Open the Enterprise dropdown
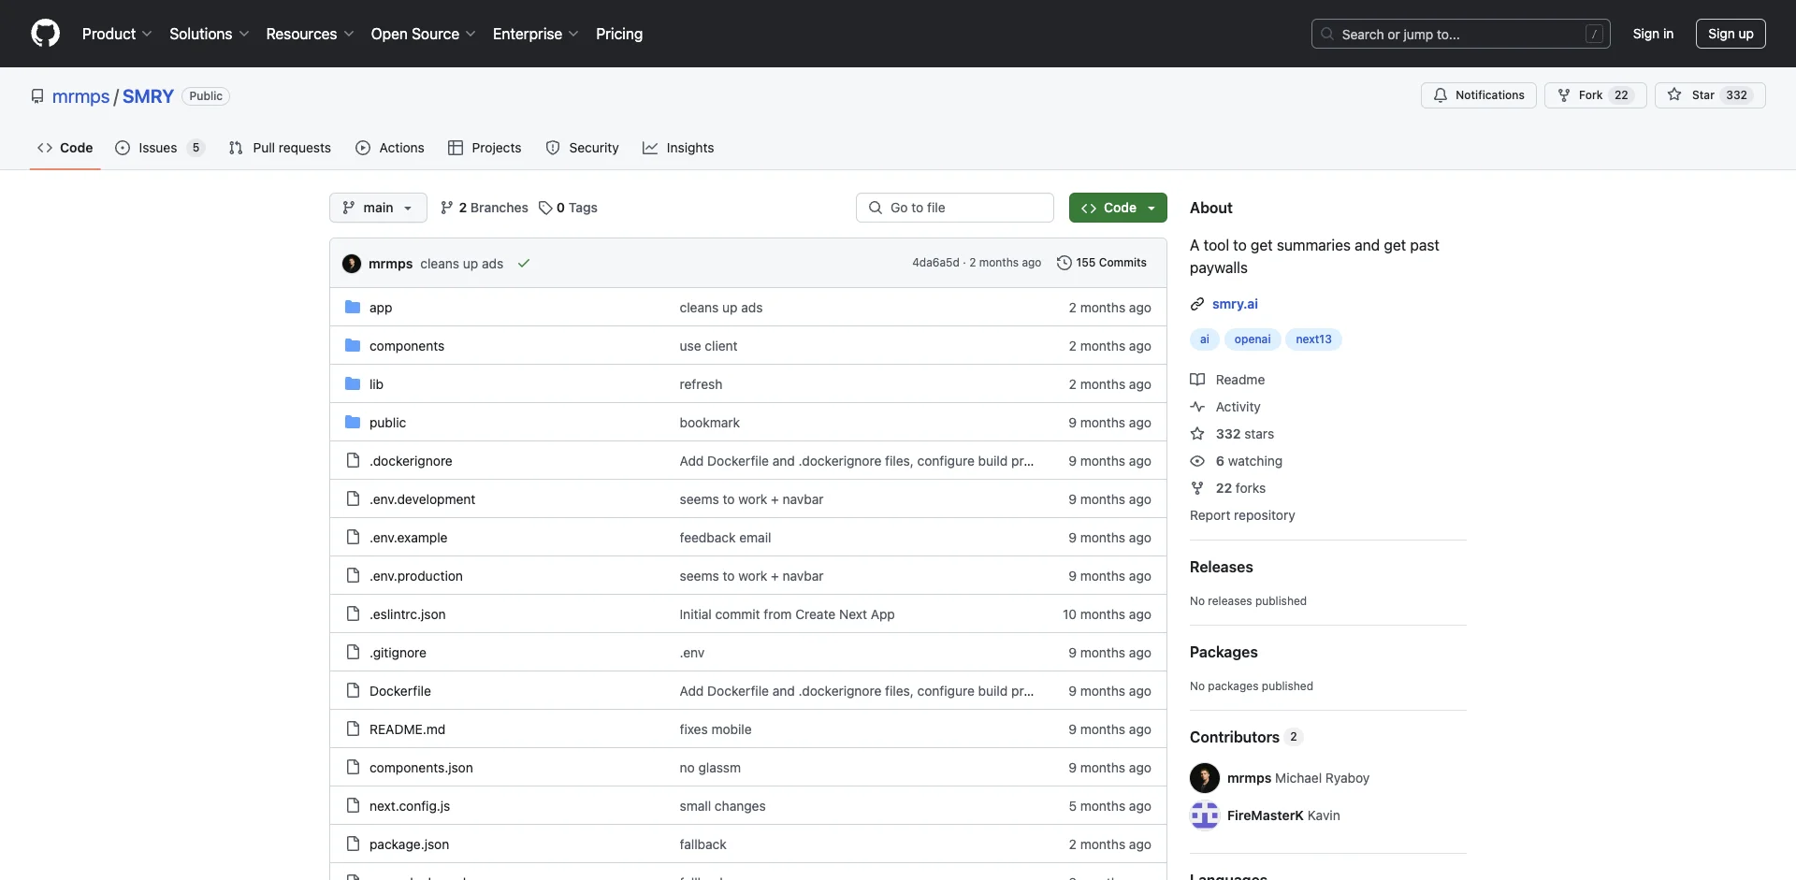This screenshot has width=1796, height=880. (x=536, y=34)
